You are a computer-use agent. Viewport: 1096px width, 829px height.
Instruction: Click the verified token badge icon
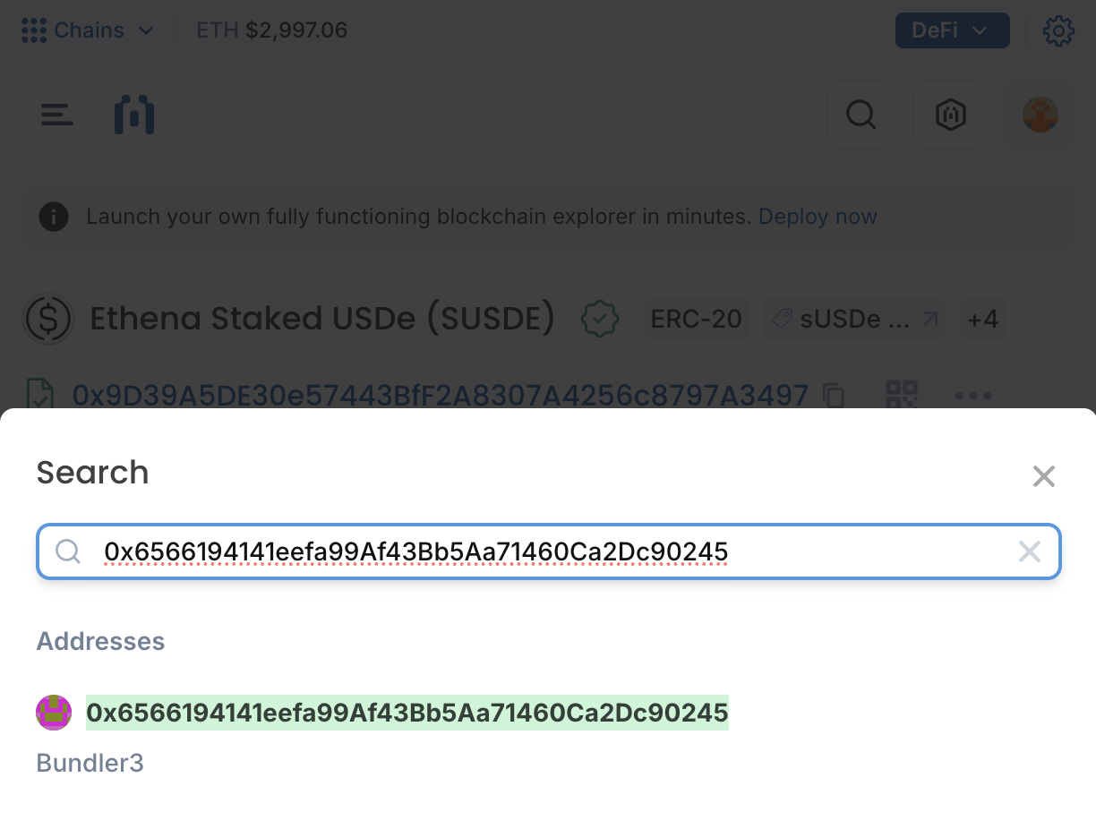(x=599, y=319)
